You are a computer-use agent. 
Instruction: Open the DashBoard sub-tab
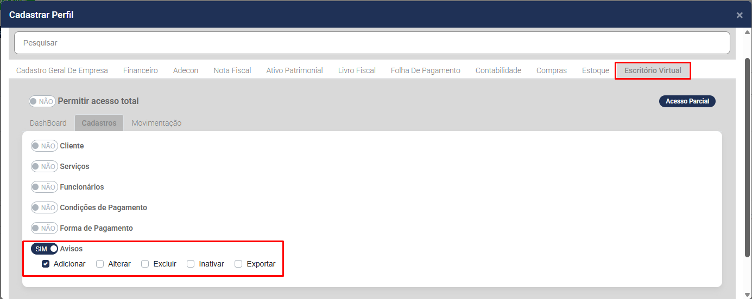[x=48, y=123]
